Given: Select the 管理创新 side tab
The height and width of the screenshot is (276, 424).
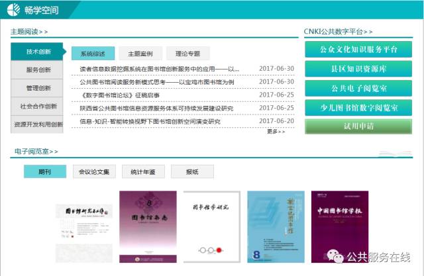Looking at the screenshot, I should coord(37,88).
